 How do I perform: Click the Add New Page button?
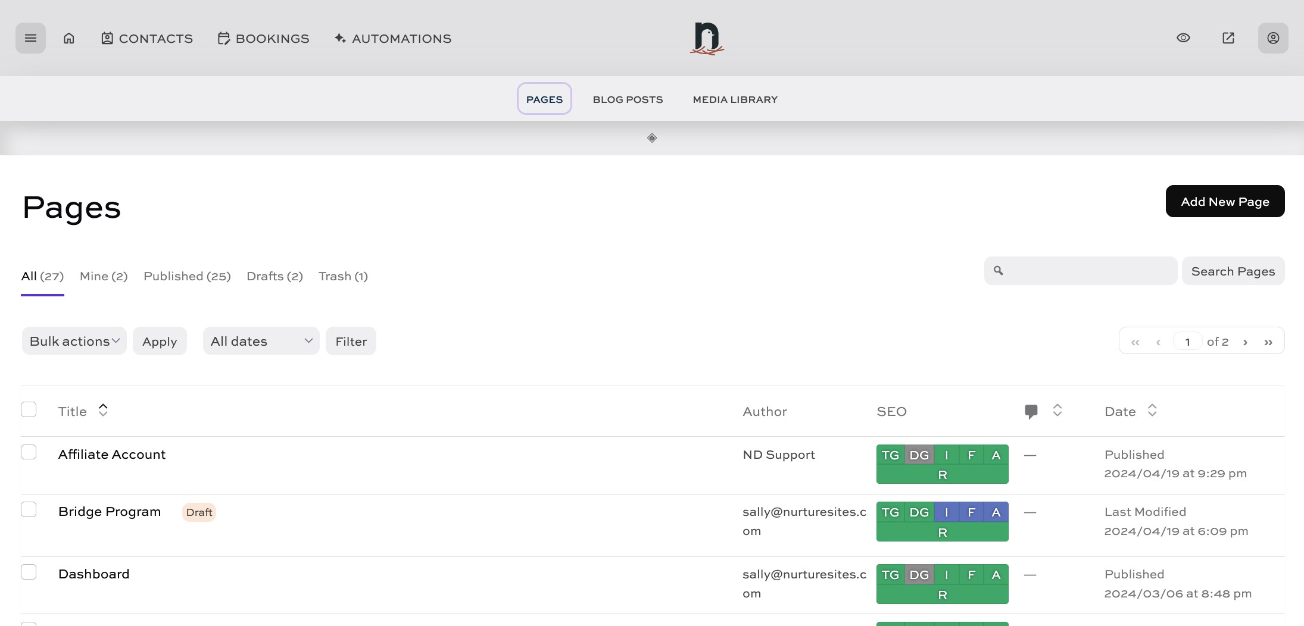1225,202
